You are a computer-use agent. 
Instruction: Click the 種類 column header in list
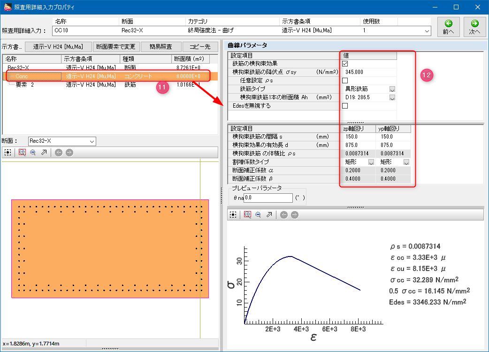(145, 59)
